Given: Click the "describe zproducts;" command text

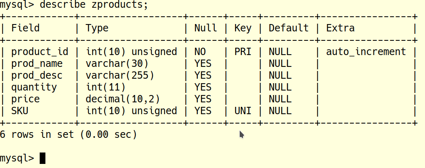Looking at the screenshot, I should (x=94, y=6).
